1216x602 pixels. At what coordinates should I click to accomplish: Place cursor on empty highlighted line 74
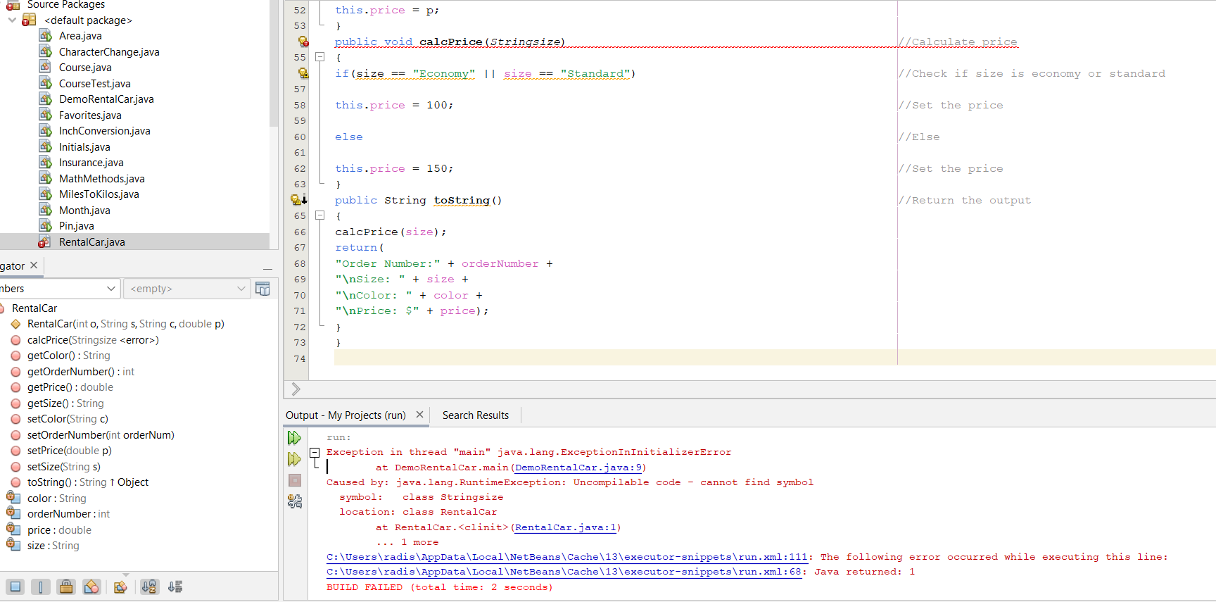coord(774,358)
